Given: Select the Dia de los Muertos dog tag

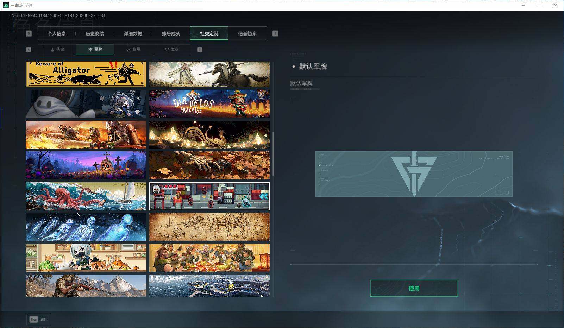Looking at the screenshot, I should coord(209,103).
